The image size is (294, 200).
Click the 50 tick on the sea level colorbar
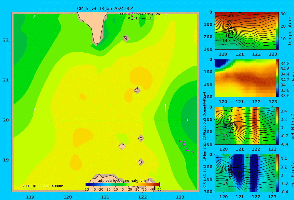(x=159, y=189)
